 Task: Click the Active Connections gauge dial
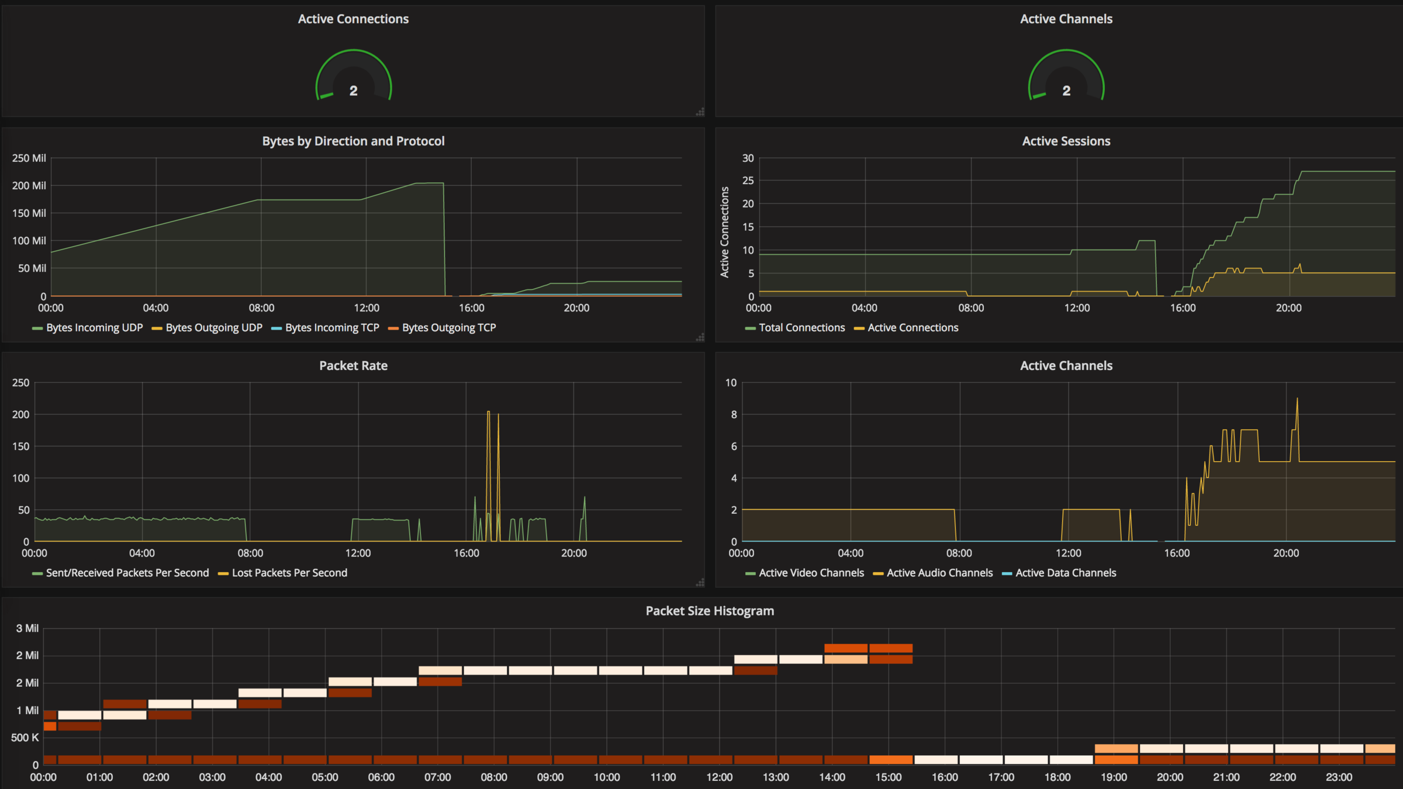tap(353, 77)
